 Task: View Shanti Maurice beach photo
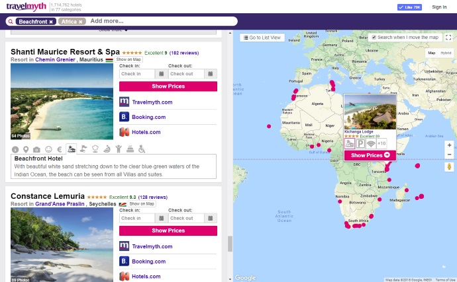[x=62, y=102]
